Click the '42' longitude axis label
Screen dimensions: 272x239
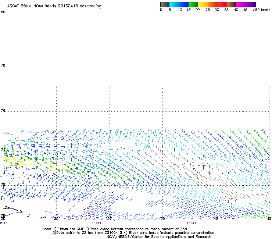(x=216, y=218)
